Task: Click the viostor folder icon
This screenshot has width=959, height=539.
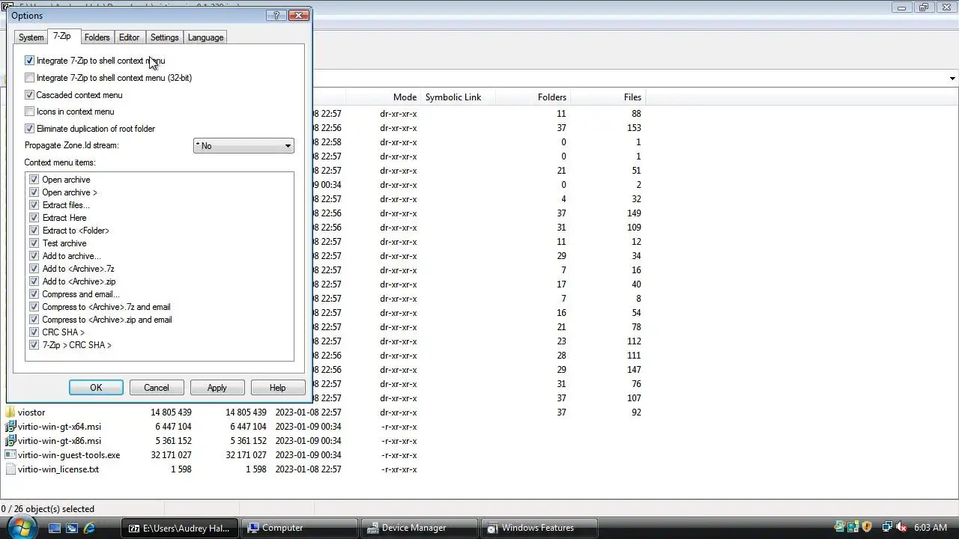Action: (x=10, y=412)
